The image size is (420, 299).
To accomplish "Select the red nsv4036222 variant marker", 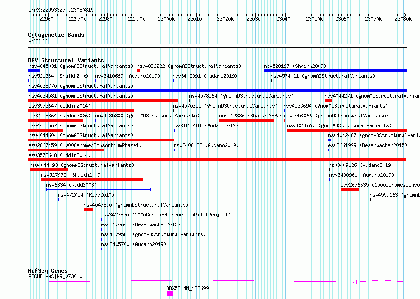I will coord(138,71).
